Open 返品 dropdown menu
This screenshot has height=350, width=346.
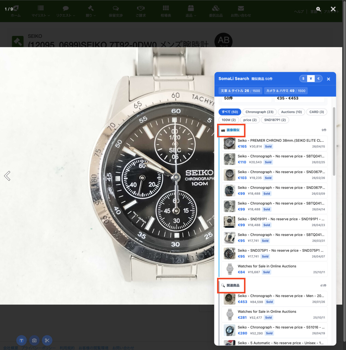pos(191,11)
